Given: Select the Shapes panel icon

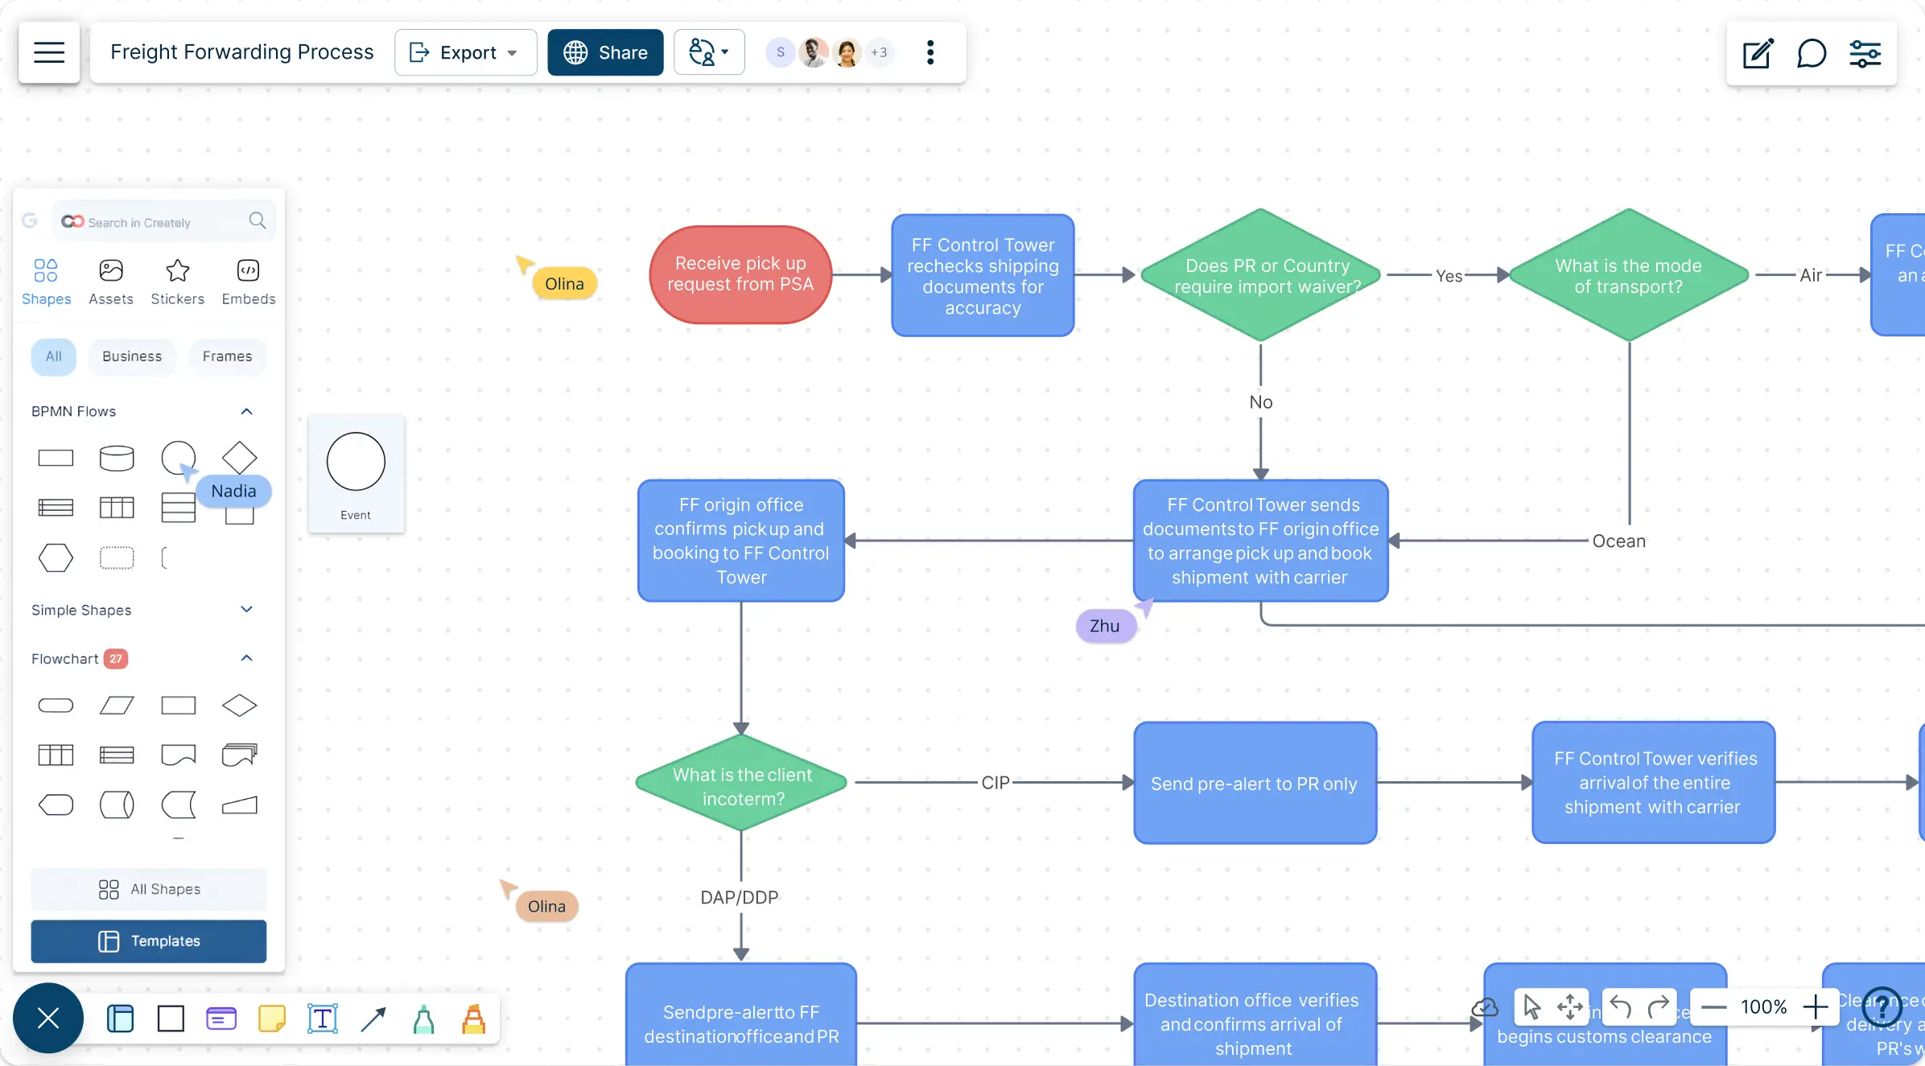Looking at the screenshot, I should coord(46,270).
